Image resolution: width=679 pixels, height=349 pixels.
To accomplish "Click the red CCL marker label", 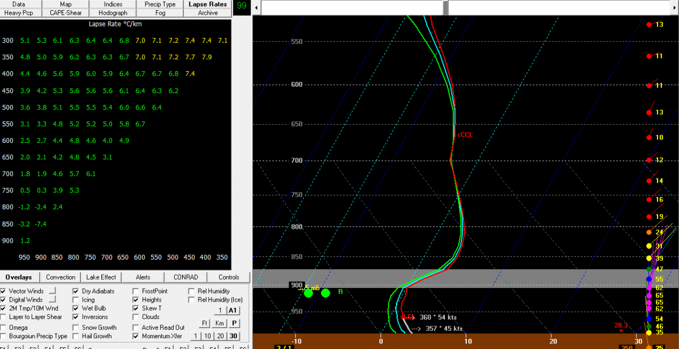I will point(465,134).
